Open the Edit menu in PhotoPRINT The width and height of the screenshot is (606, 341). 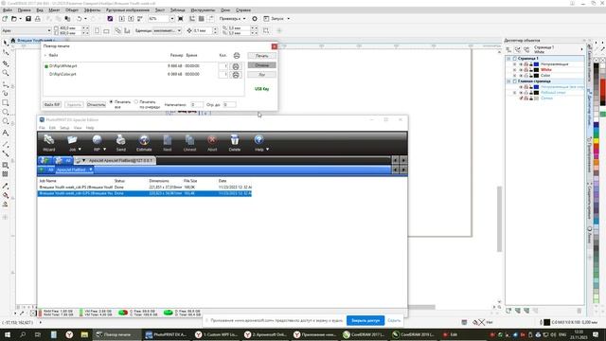[52, 128]
